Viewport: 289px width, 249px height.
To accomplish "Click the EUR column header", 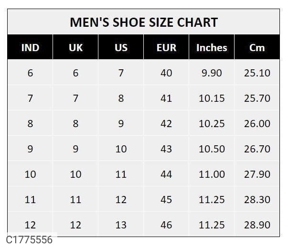I will 166,48.
